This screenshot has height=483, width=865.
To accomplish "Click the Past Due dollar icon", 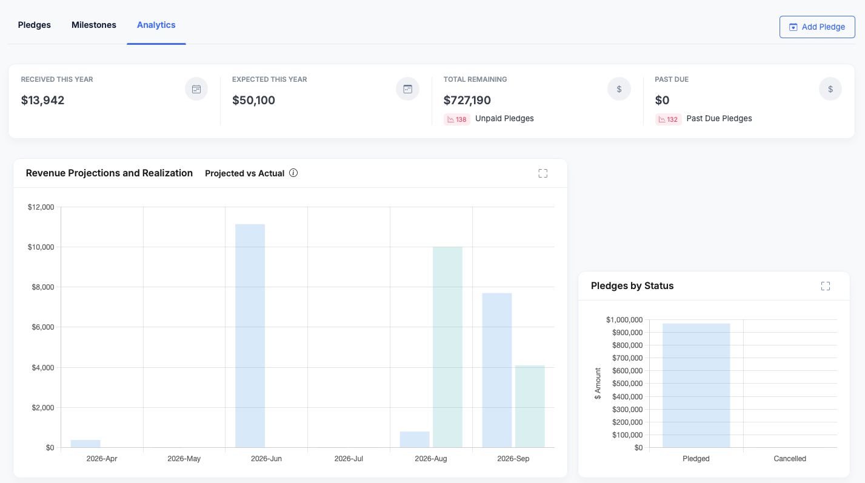I will [x=830, y=89].
